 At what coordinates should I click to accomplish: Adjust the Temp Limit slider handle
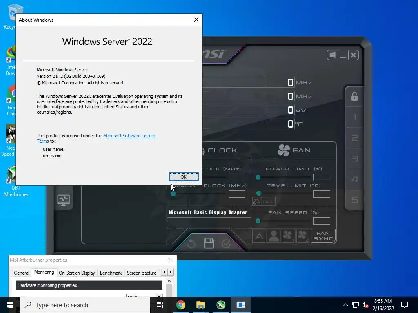pyautogui.click(x=258, y=194)
